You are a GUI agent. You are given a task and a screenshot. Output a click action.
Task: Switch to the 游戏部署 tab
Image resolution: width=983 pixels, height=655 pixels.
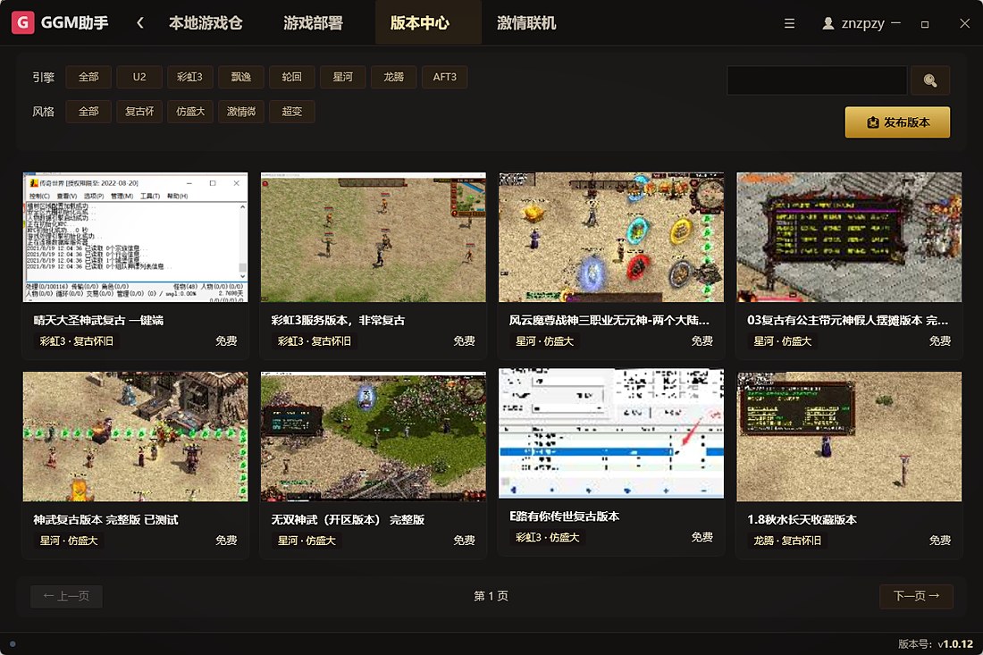(313, 23)
